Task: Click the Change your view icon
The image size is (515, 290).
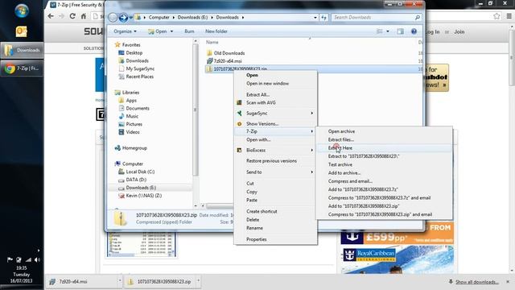Action: 379,31
